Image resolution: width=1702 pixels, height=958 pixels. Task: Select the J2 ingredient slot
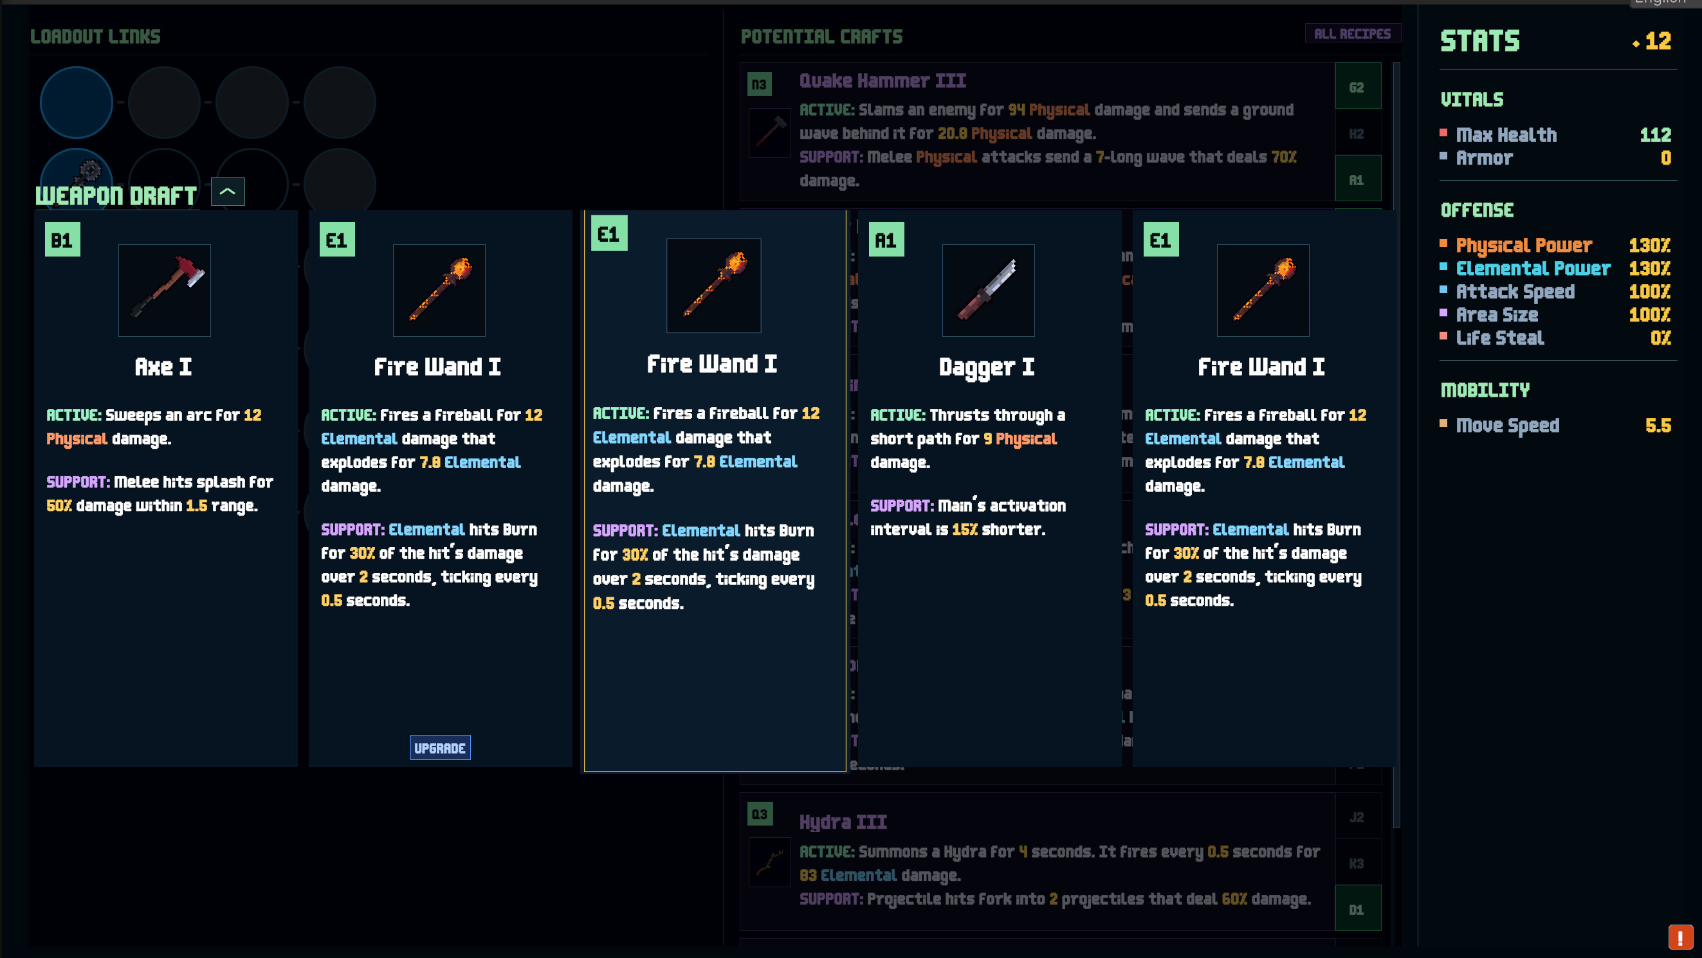coord(1357,816)
